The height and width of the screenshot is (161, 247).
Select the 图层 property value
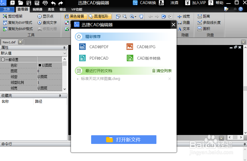point(50,71)
